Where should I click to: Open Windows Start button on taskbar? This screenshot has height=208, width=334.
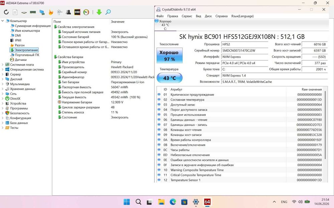pyautogui.click(x=127, y=202)
